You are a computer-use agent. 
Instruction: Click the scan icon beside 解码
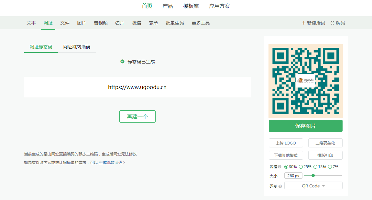pyautogui.click(x=333, y=23)
